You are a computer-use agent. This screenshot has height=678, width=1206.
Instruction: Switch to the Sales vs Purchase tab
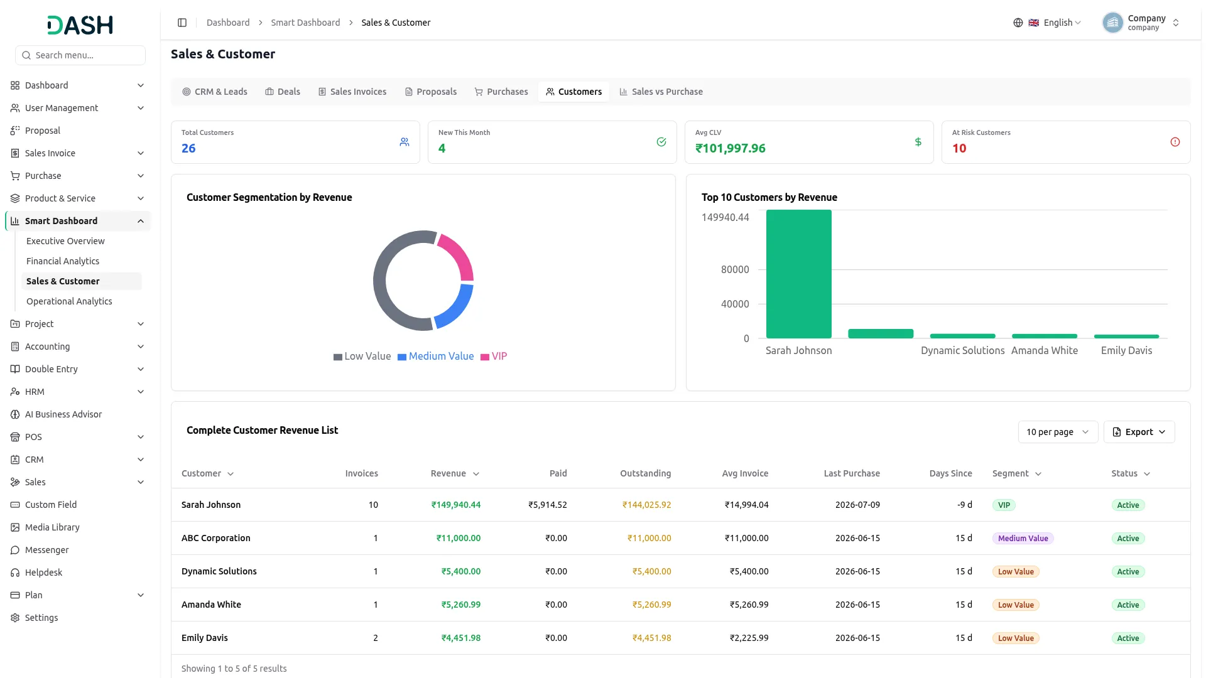pyautogui.click(x=661, y=92)
